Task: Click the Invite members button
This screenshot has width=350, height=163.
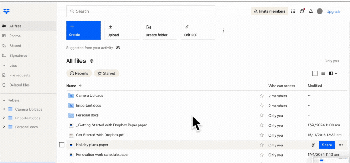Action: (269, 11)
